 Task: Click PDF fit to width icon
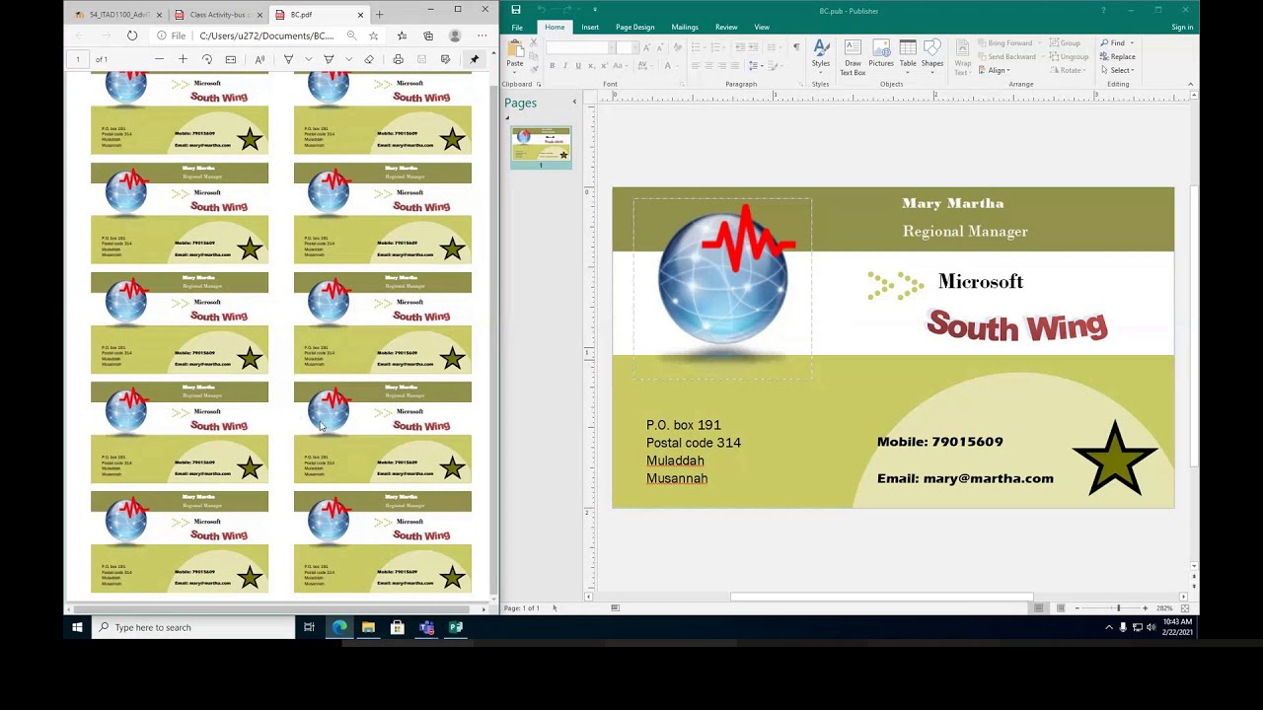coord(231,59)
